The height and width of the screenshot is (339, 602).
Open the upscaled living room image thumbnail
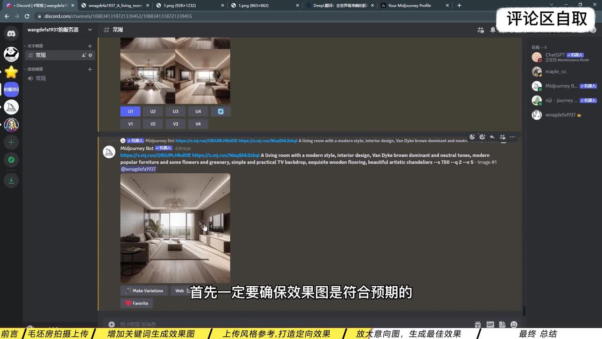coord(175,228)
